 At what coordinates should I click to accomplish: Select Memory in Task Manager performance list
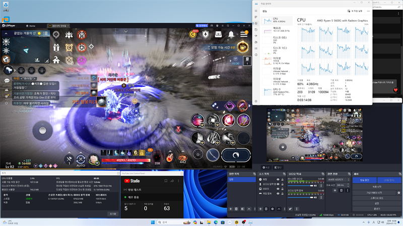[277, 30]
